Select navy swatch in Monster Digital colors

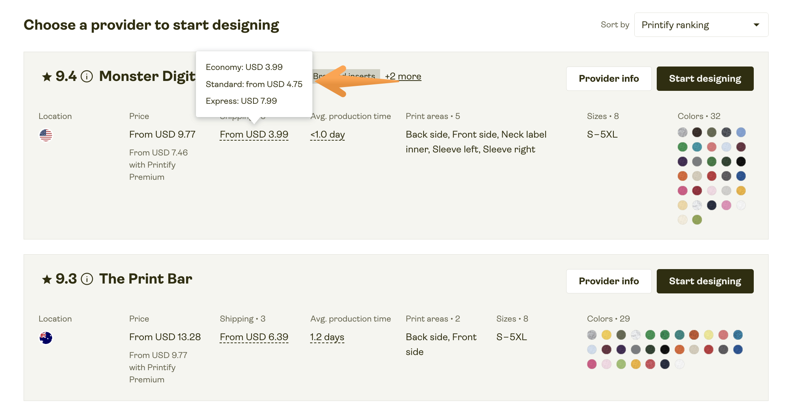(x=712, y=205)
